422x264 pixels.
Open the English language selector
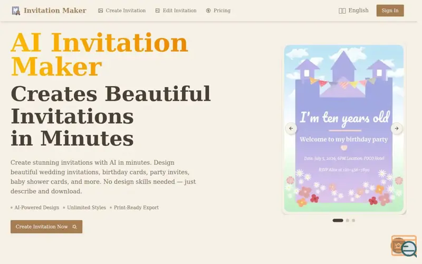coord(353,11)
